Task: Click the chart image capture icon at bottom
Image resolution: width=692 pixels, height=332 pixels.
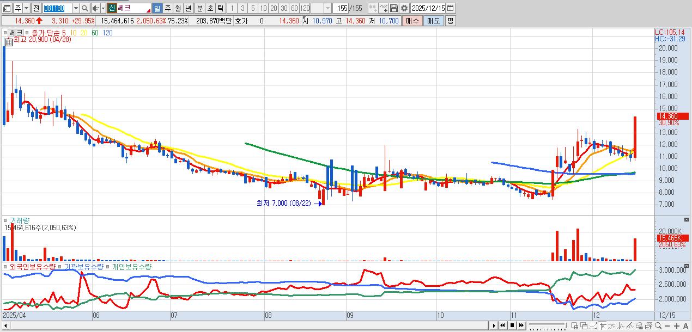Action: click(648, 325)
